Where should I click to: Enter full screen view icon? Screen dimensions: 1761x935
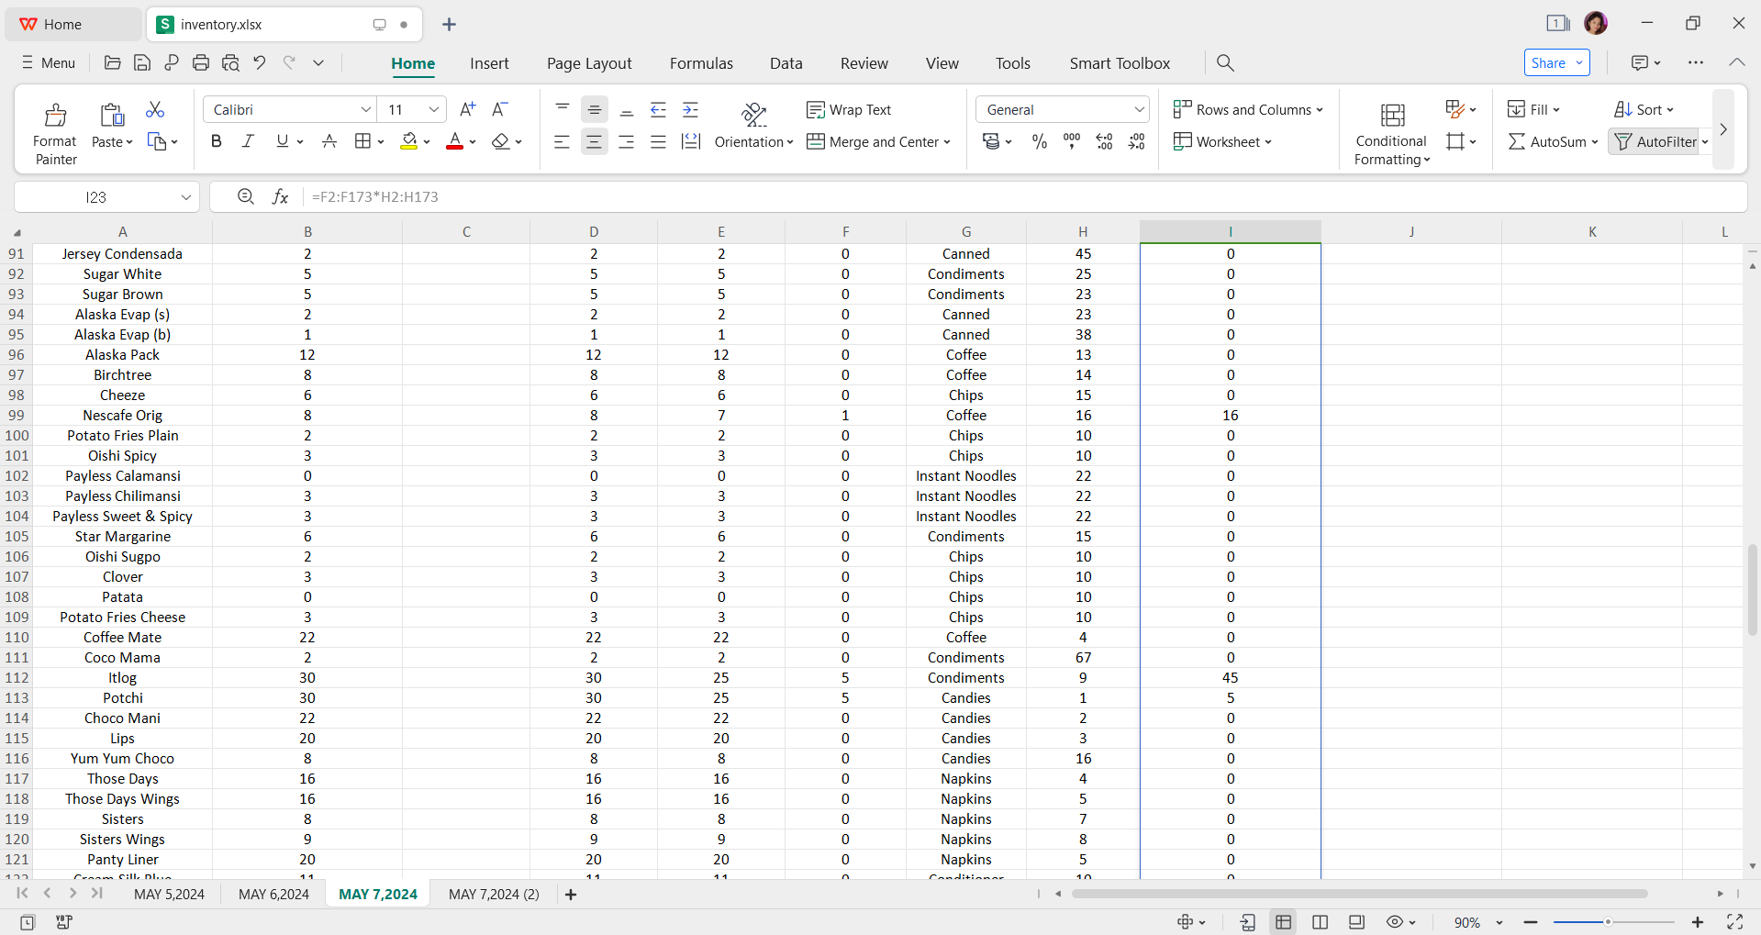(1734, 922)
